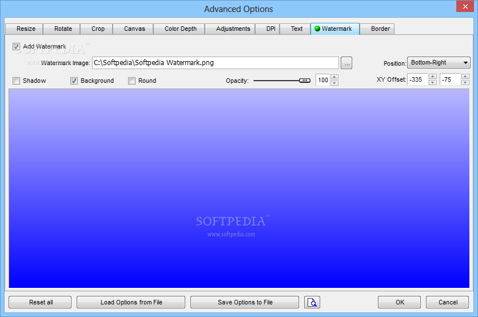Click Load Options from File
This screenshot has width=478, height=317.
tap(131, 302)
